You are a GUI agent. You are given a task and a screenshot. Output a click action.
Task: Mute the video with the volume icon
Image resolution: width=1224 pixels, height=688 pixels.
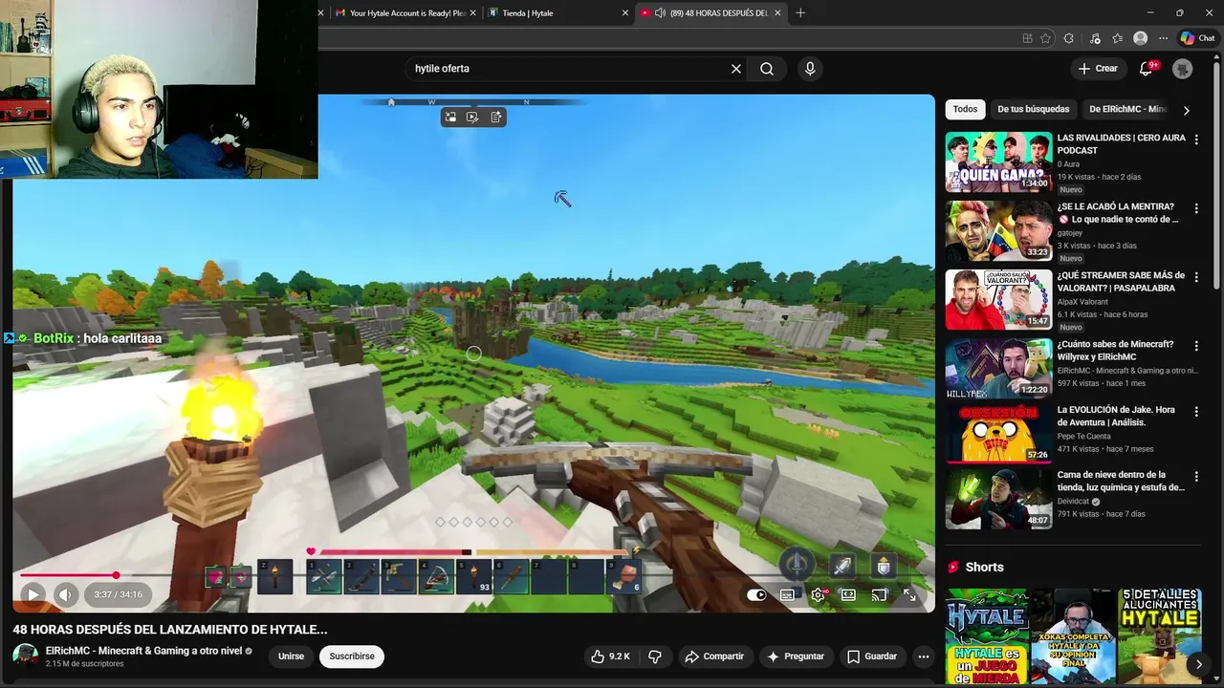point(65,594)
